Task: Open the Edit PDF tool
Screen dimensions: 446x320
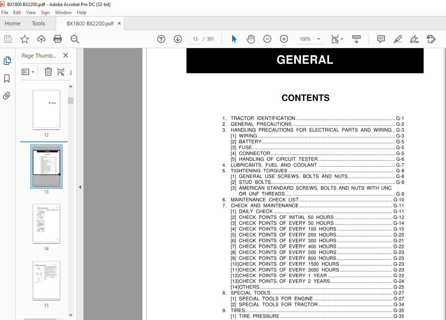Action: (431, 39)
